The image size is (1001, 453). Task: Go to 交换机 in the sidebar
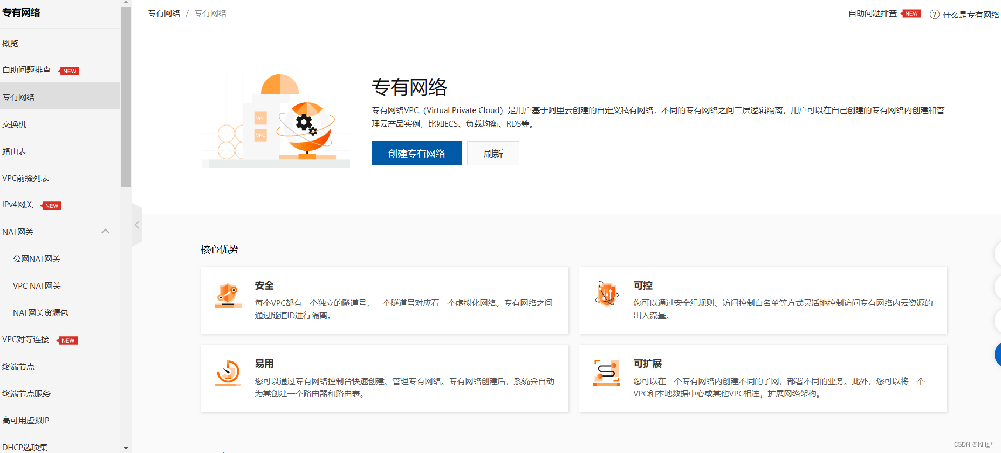coord(15,124)
